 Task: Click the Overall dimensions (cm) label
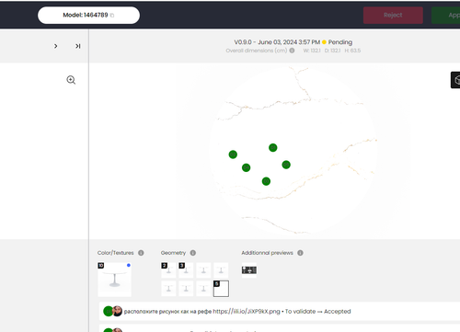click(x=257, y=51)
